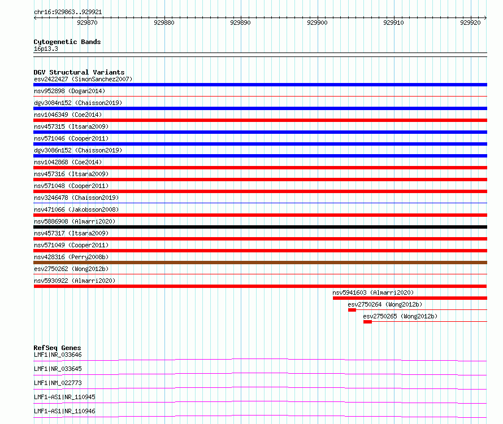Click ruler position 929880
The width and height of the screenshot is (503, 424).
click(x=164, y=23)
